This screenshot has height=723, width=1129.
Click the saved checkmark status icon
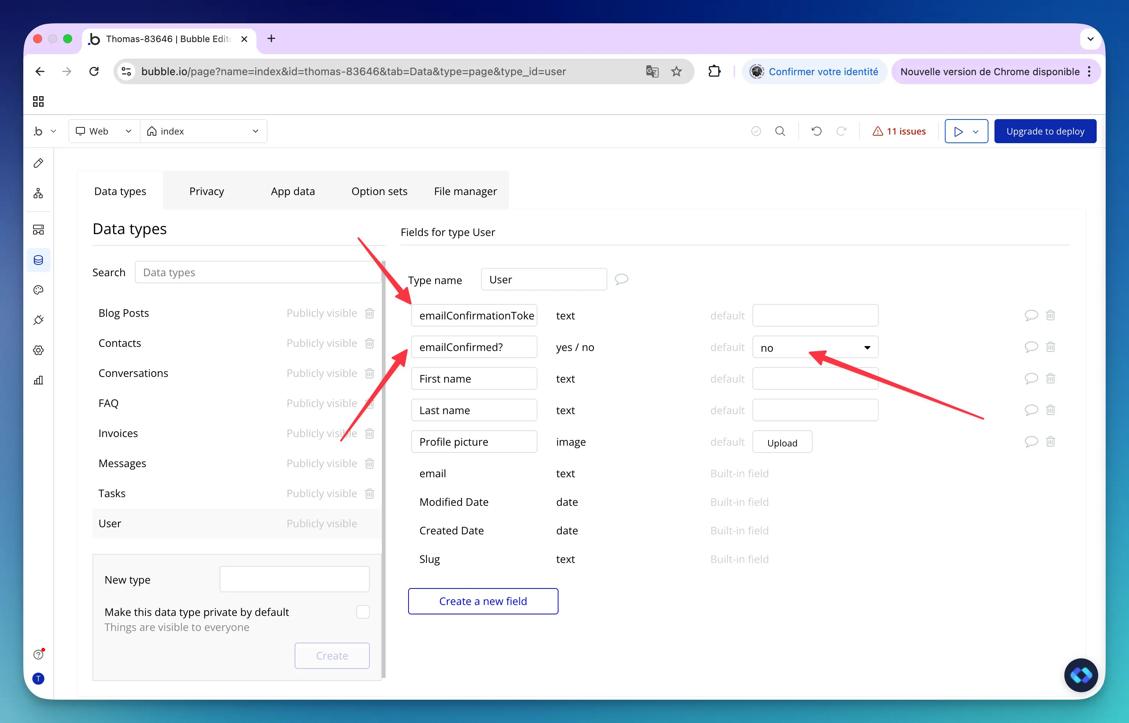coord(756,131)
